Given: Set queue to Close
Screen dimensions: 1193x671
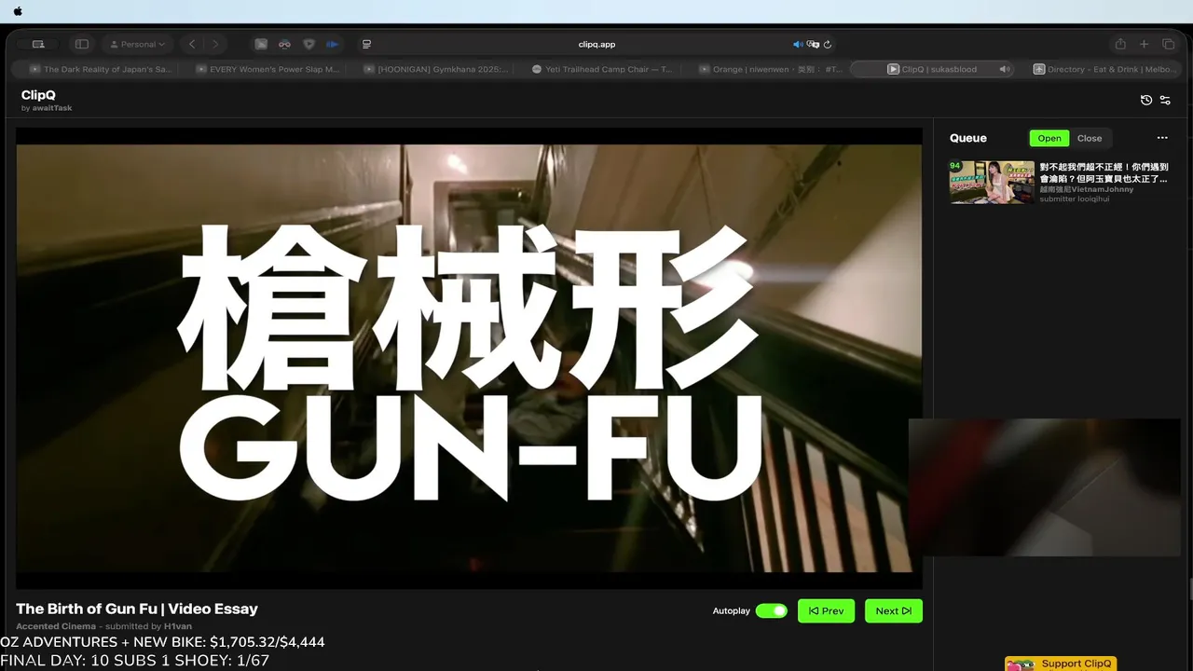Looking at the screenshot, I should [x=1090, y=138].
